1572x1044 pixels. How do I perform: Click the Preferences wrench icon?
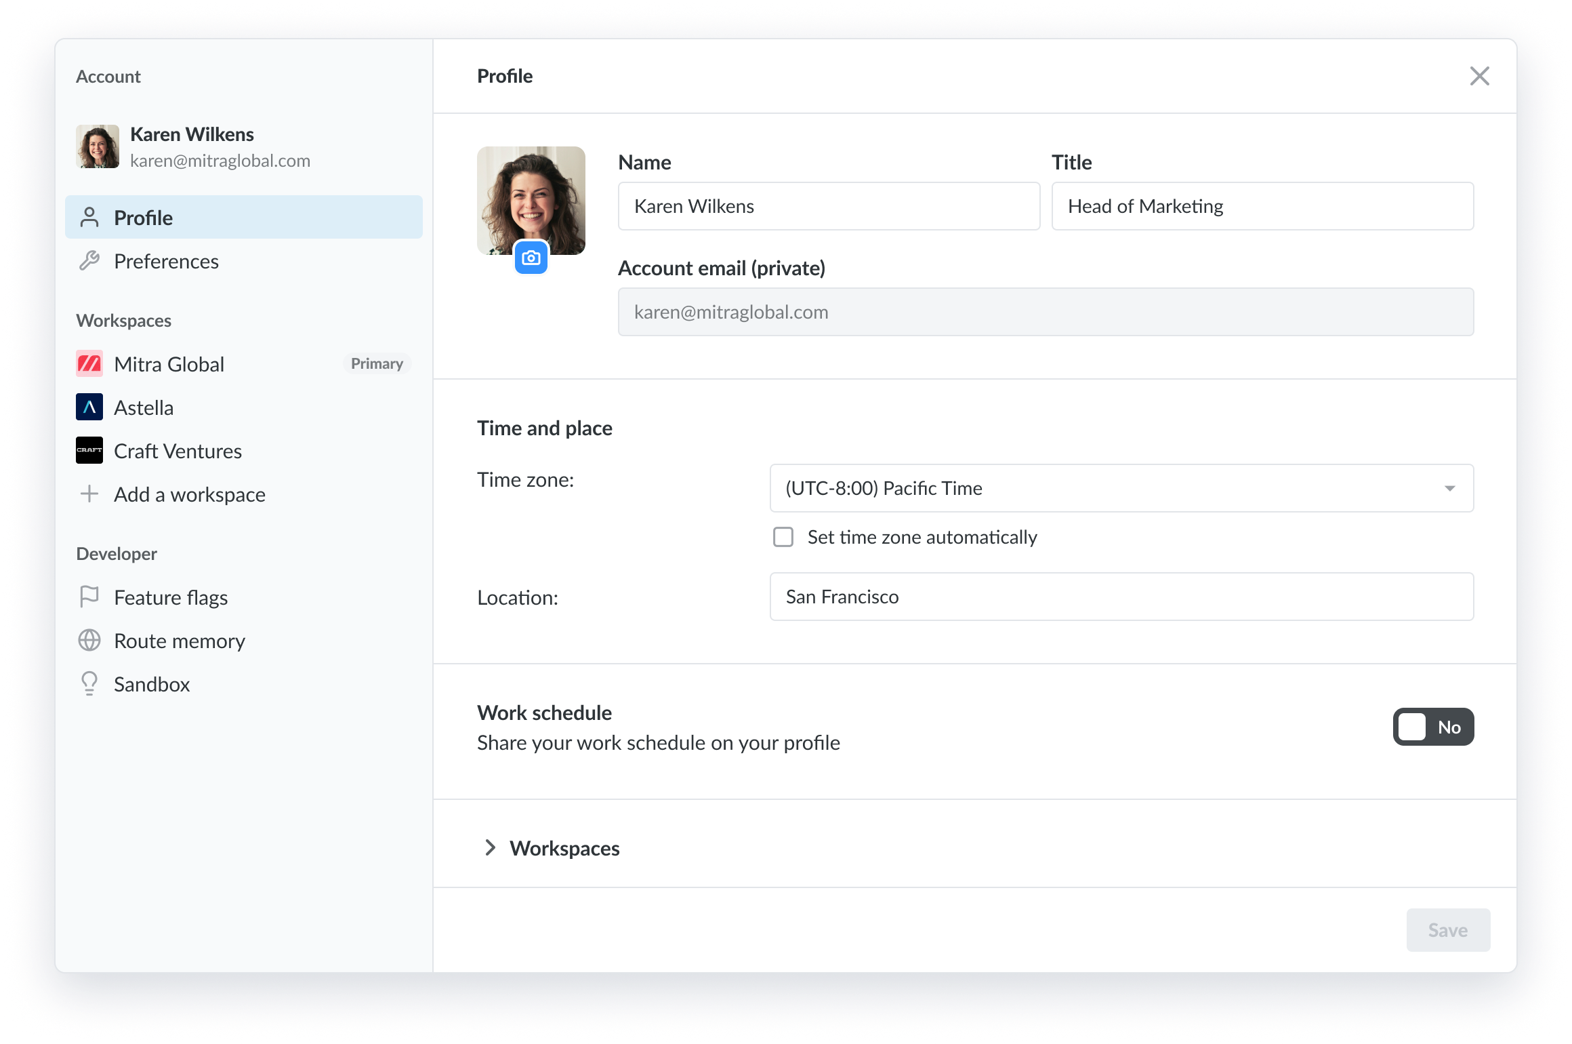(x=89, y=261)
